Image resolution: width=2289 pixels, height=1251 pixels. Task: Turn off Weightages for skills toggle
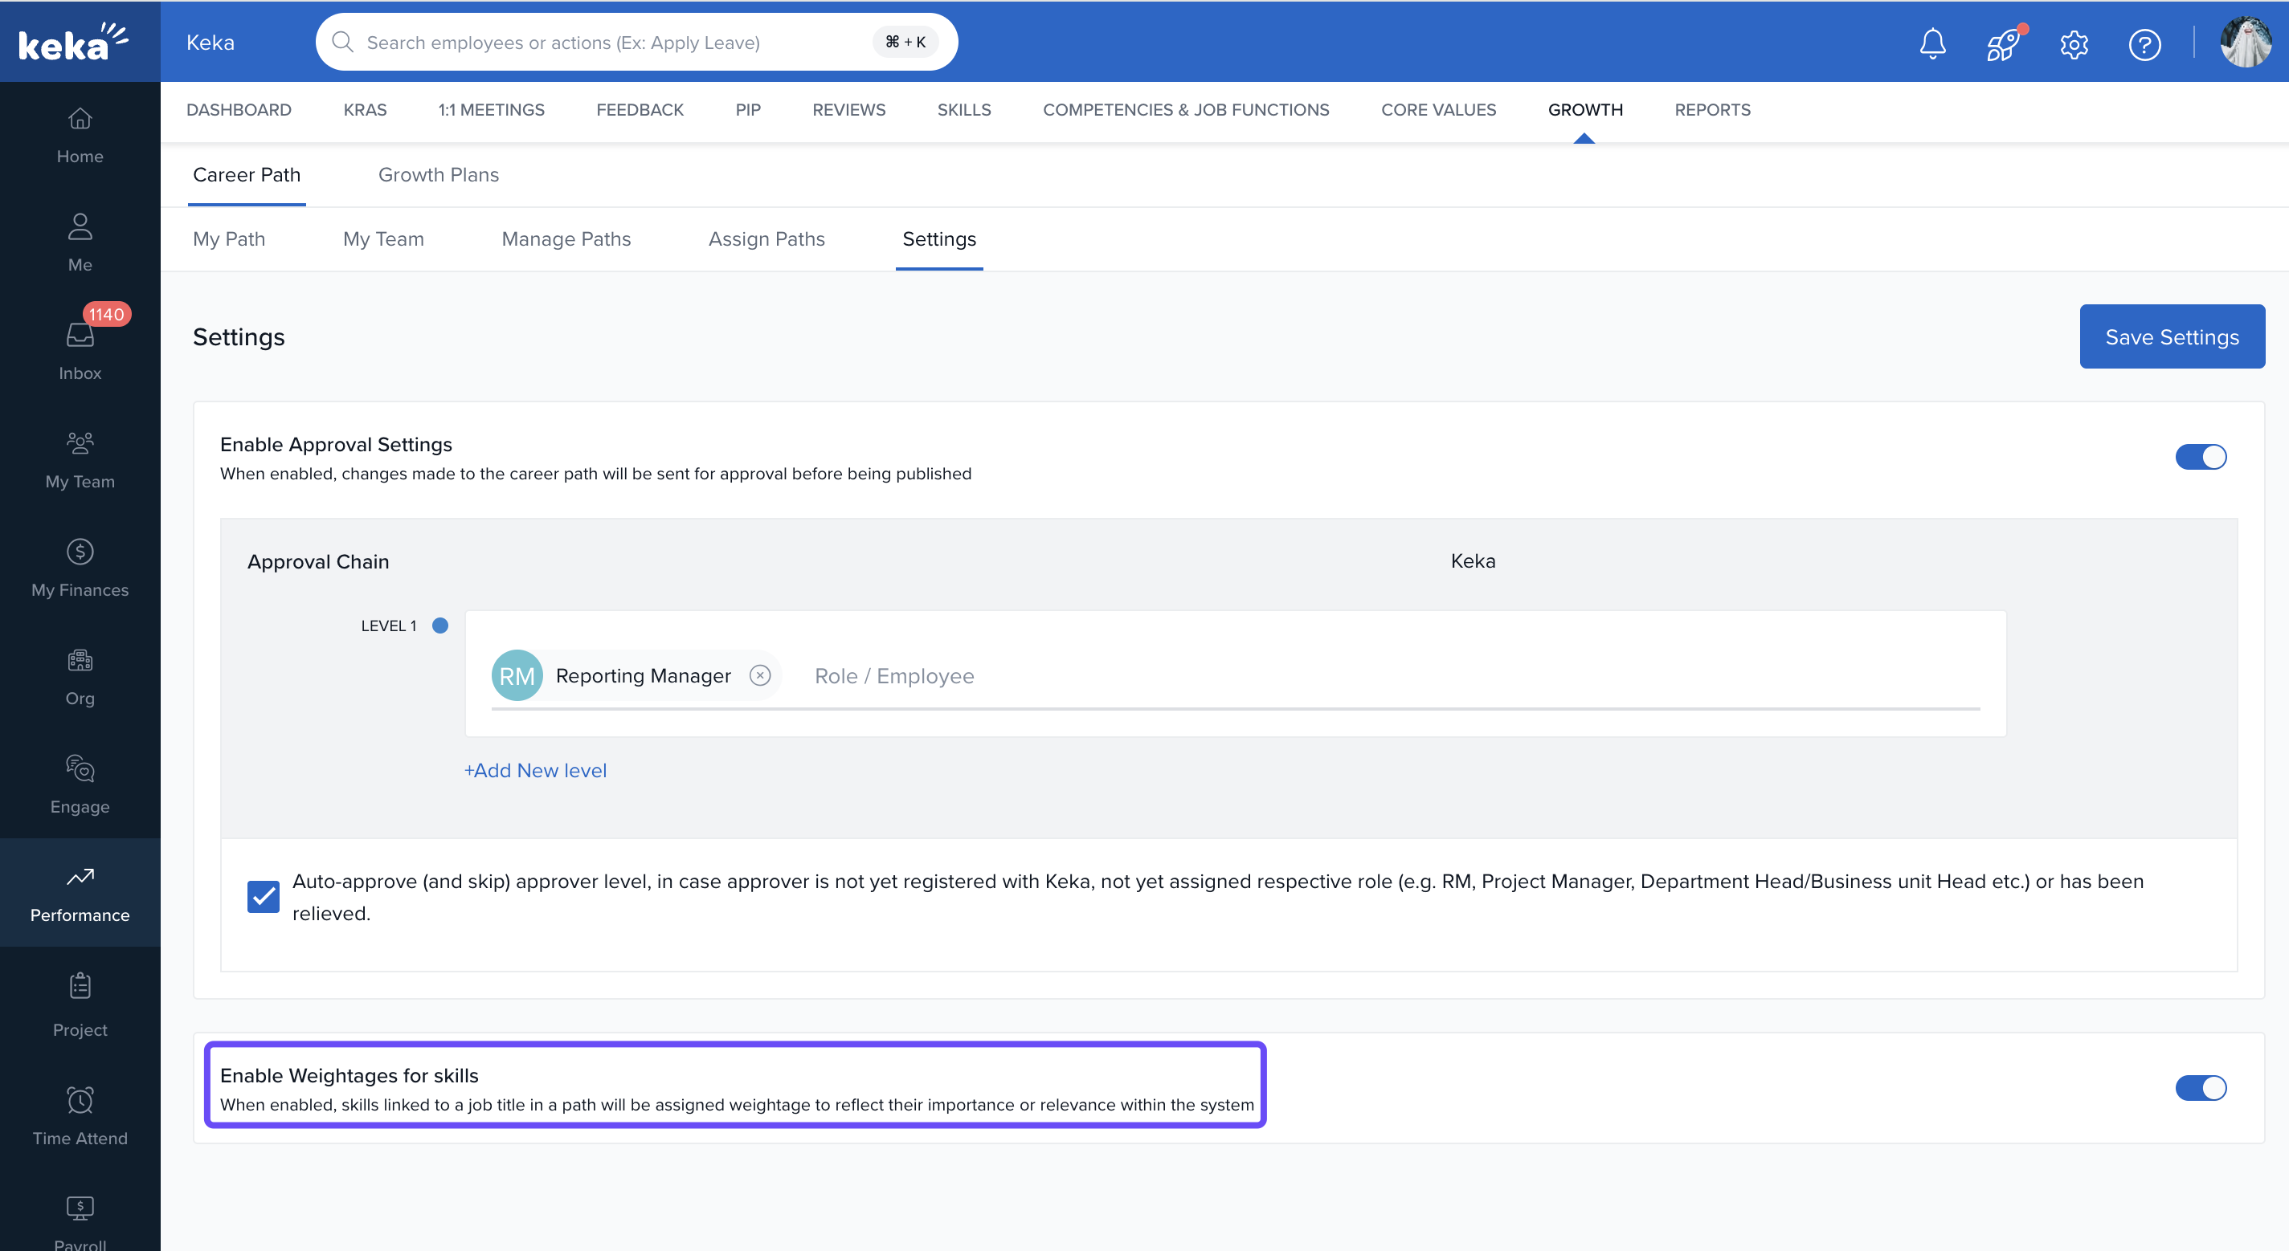[2200, 1088]
